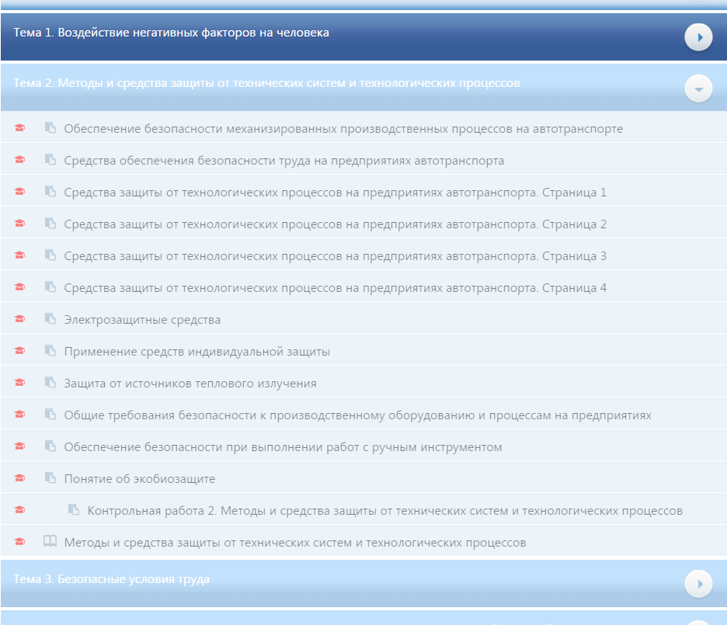Click graduation cap icon beside Контрольная работа 2
The image size is (727, 625).
[19, 509]
